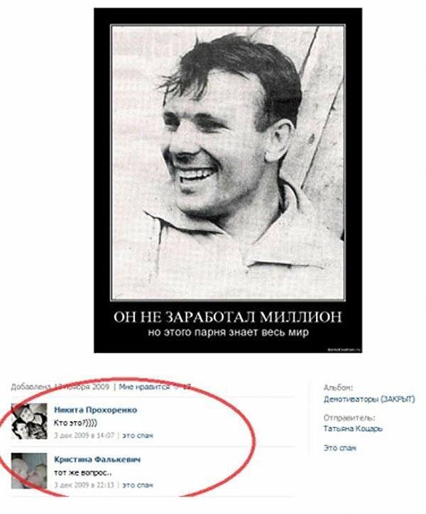This screenshot has width=426, height=514.
Task: Open the album Демотиваторы (ЗАКРЫТ)
Action: 369,399
